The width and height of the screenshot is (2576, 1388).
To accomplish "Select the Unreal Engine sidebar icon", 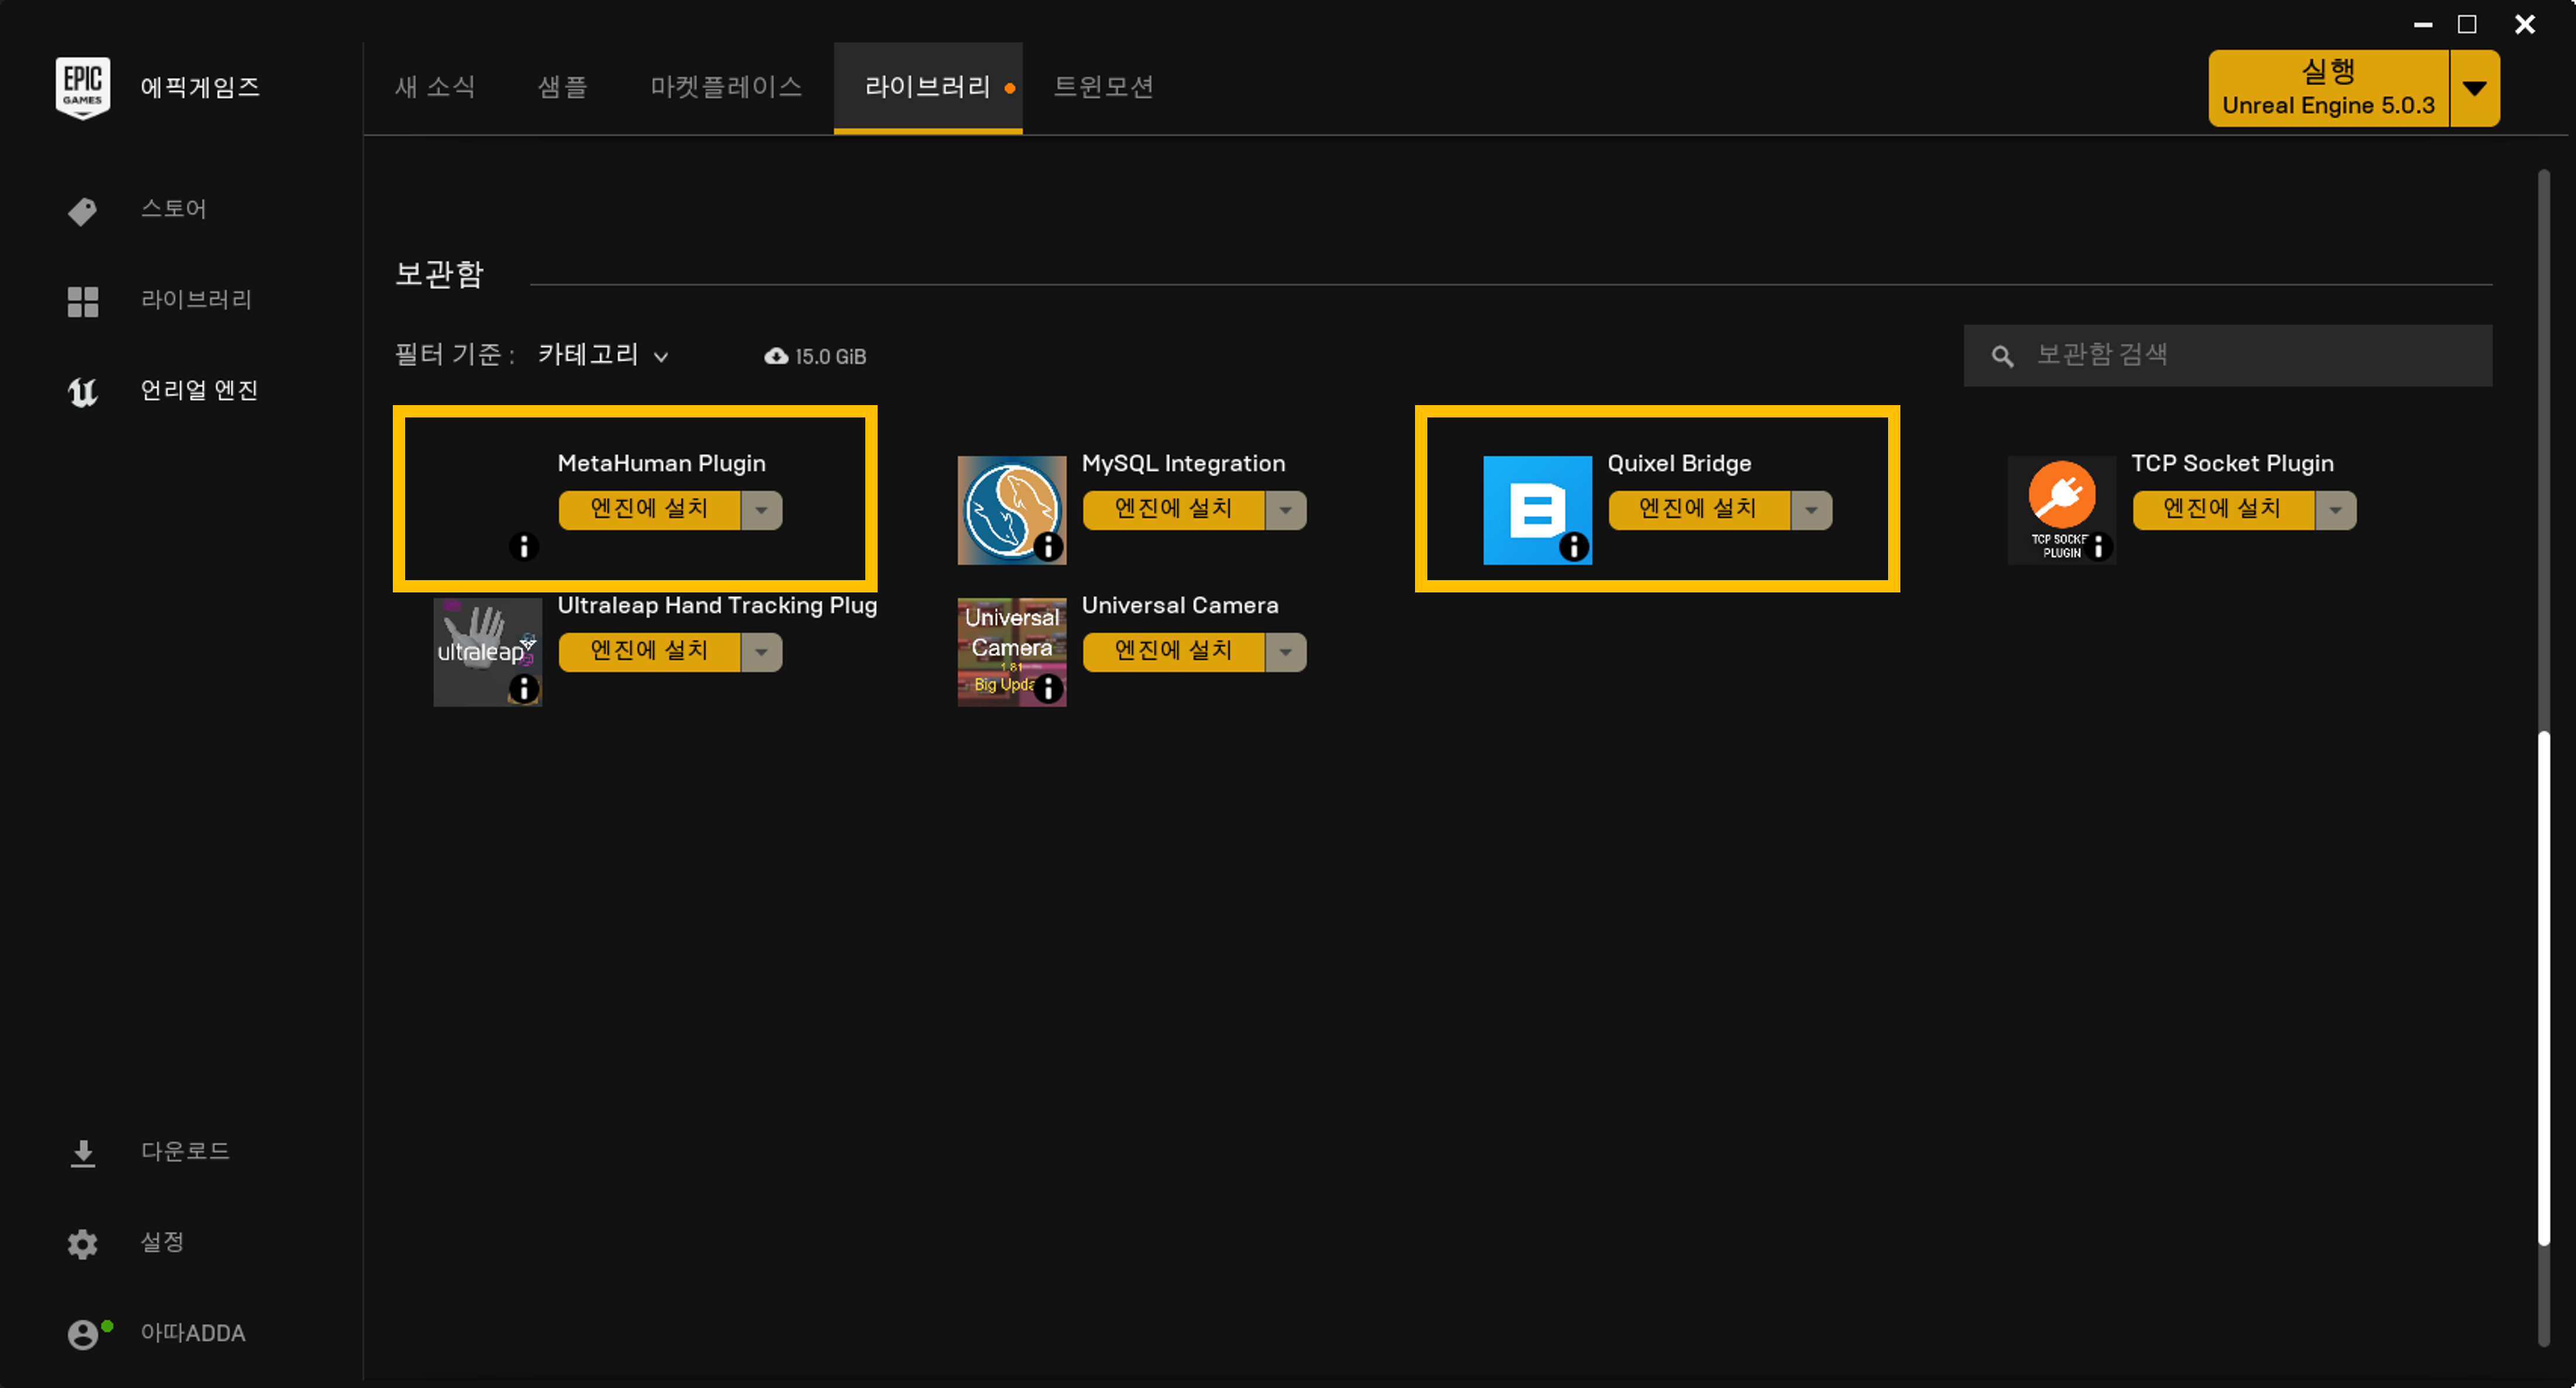I will 83,391.
